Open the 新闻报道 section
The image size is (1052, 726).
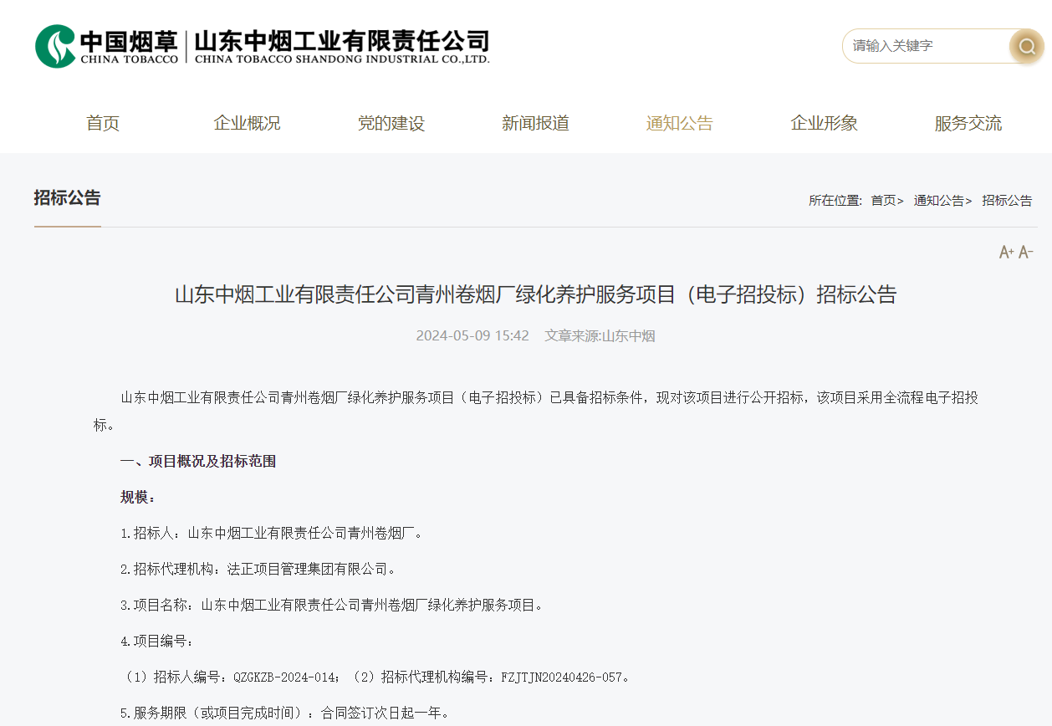click(535, 122)
